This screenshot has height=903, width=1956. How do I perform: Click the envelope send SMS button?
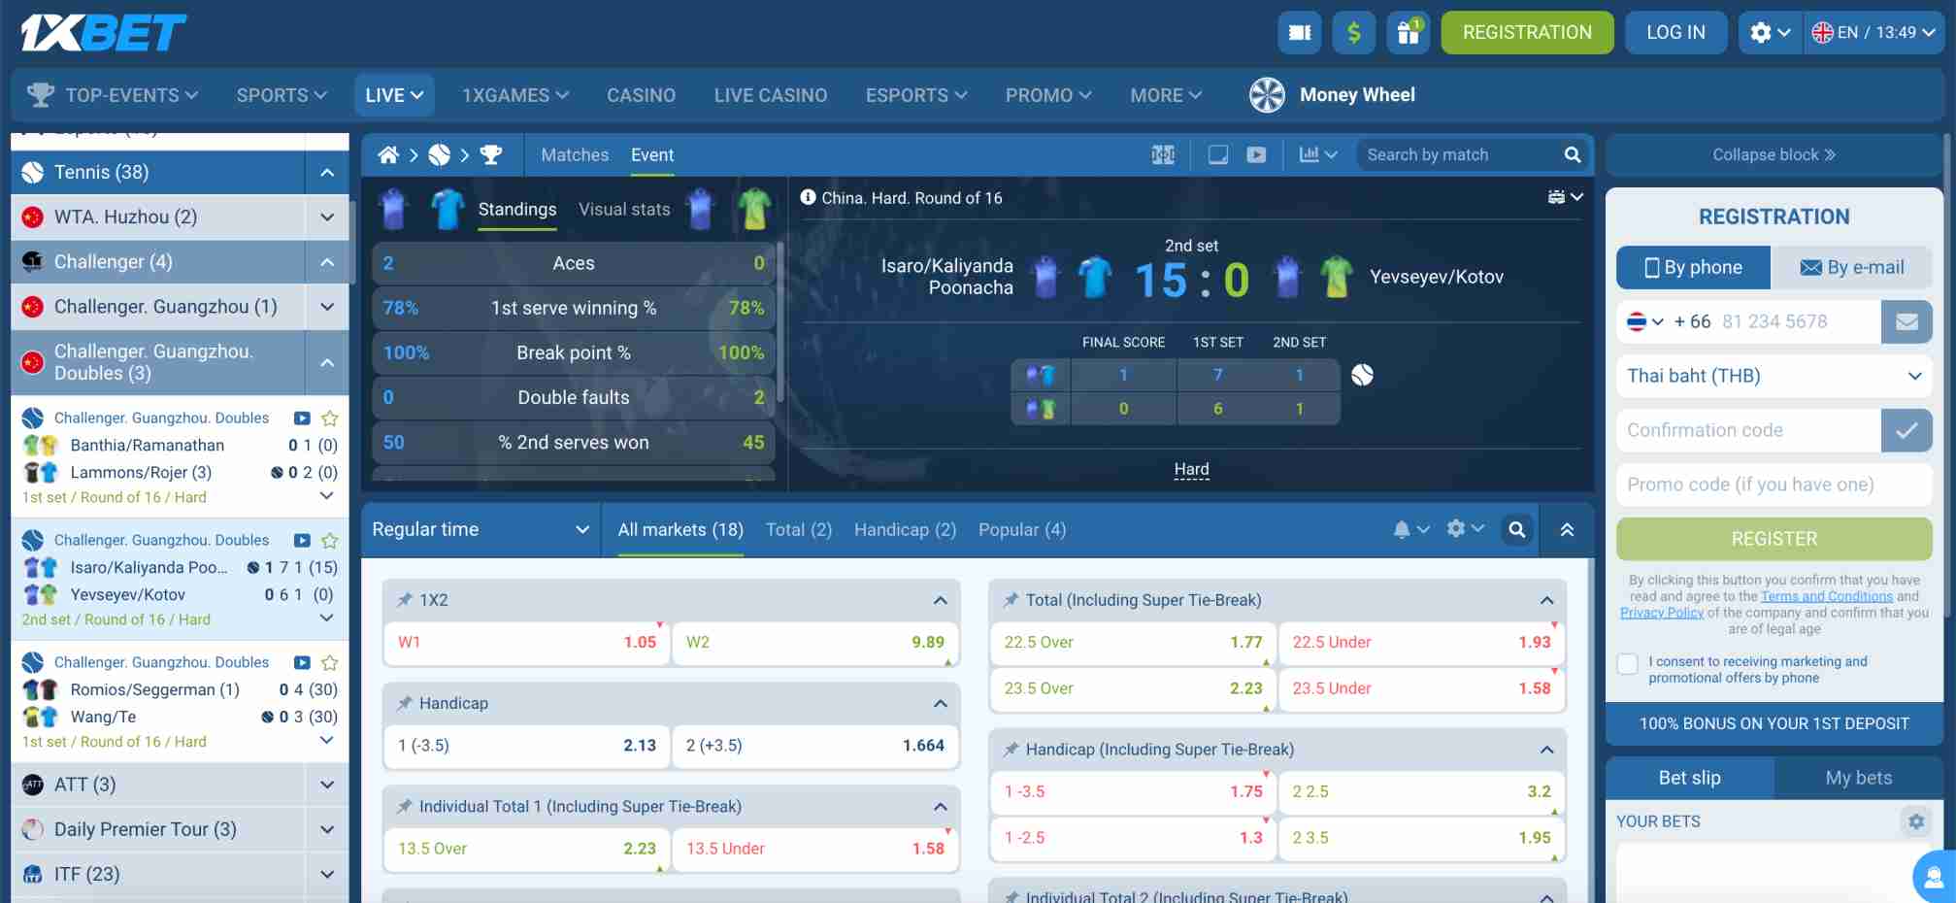(x=1906, y=321)
